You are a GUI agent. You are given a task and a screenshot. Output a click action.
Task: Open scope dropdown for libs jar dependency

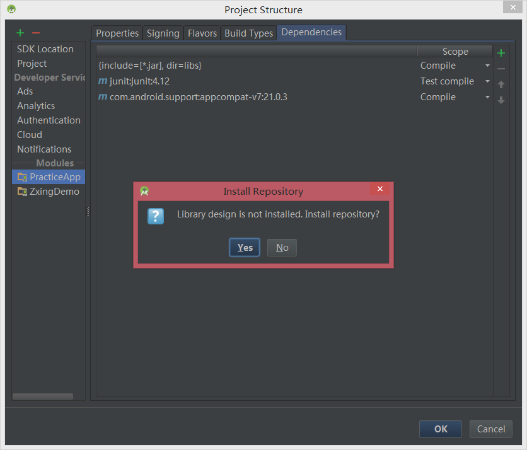click(487, 66)
